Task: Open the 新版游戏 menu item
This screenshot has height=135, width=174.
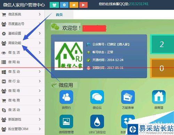Action: click(22, 119)
